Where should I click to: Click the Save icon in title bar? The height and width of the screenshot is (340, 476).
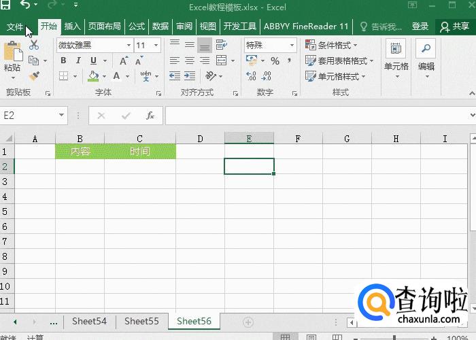point(5,4)
